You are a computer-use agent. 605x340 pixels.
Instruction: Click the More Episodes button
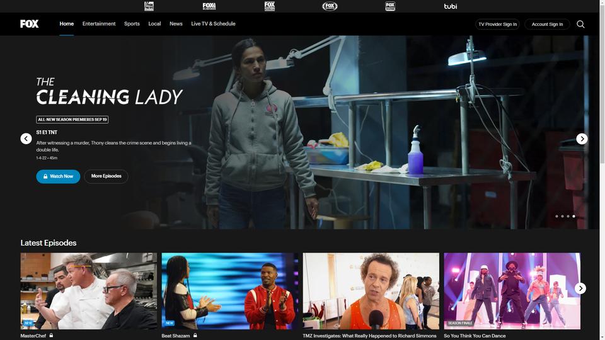pyautogui.click(x=106, y=176)
